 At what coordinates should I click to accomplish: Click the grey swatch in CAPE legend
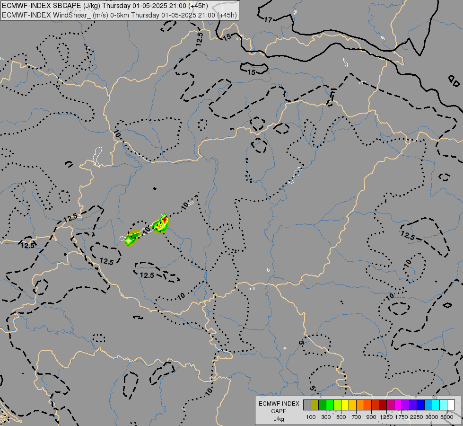(x=307, y=405)
